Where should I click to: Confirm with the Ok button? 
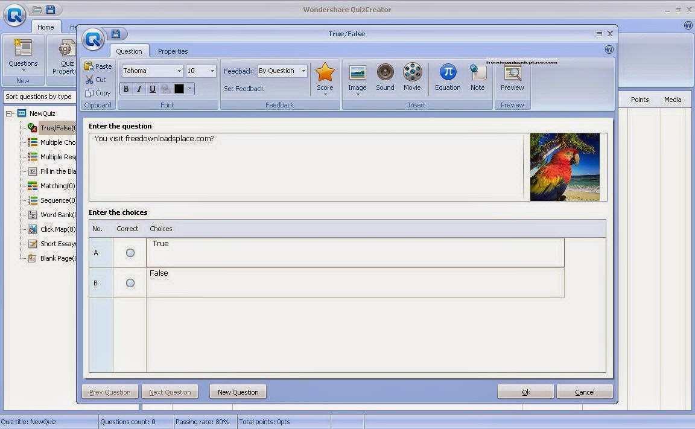(525, 392)
